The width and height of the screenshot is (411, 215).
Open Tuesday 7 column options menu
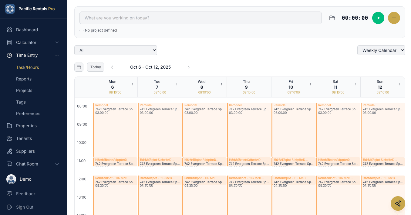(x=177, y=85)
